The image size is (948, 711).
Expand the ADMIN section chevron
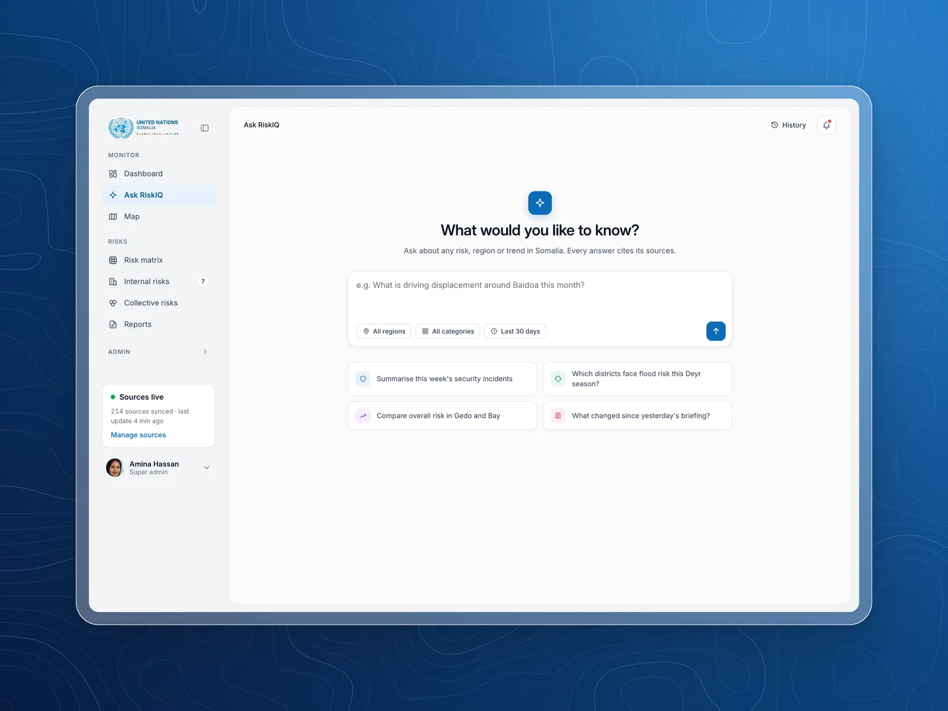point(205,352)
